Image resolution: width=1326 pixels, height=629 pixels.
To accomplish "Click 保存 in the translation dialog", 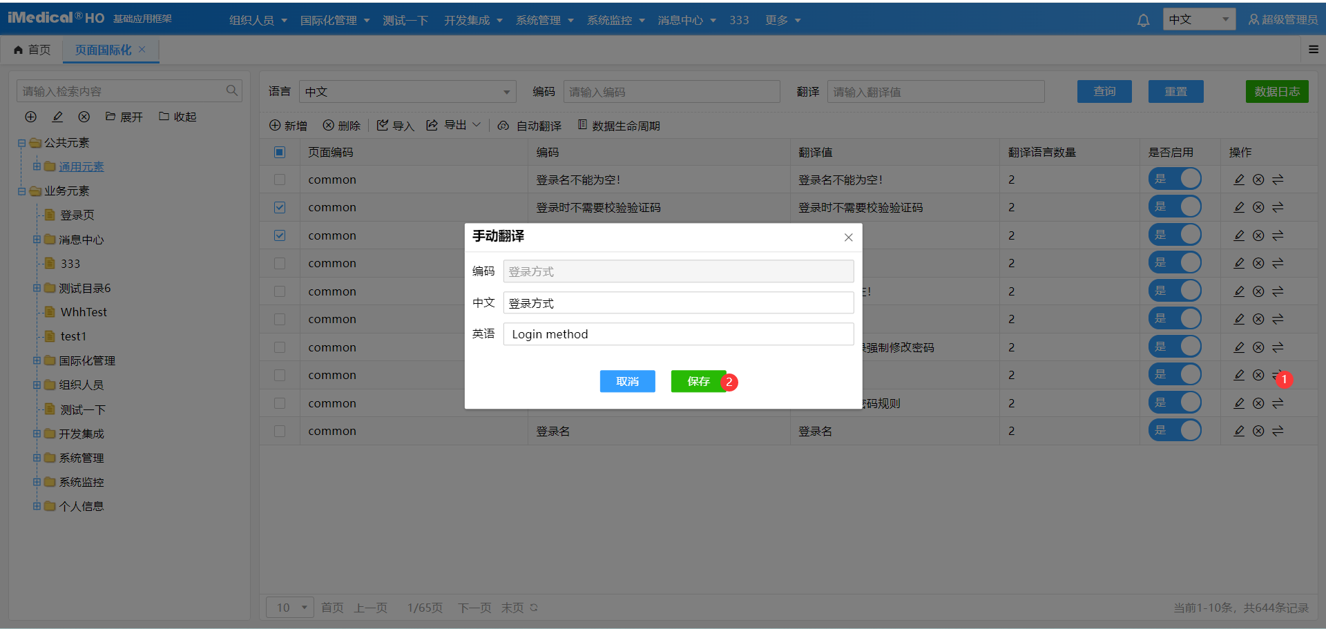I will [x=698, y=381].
